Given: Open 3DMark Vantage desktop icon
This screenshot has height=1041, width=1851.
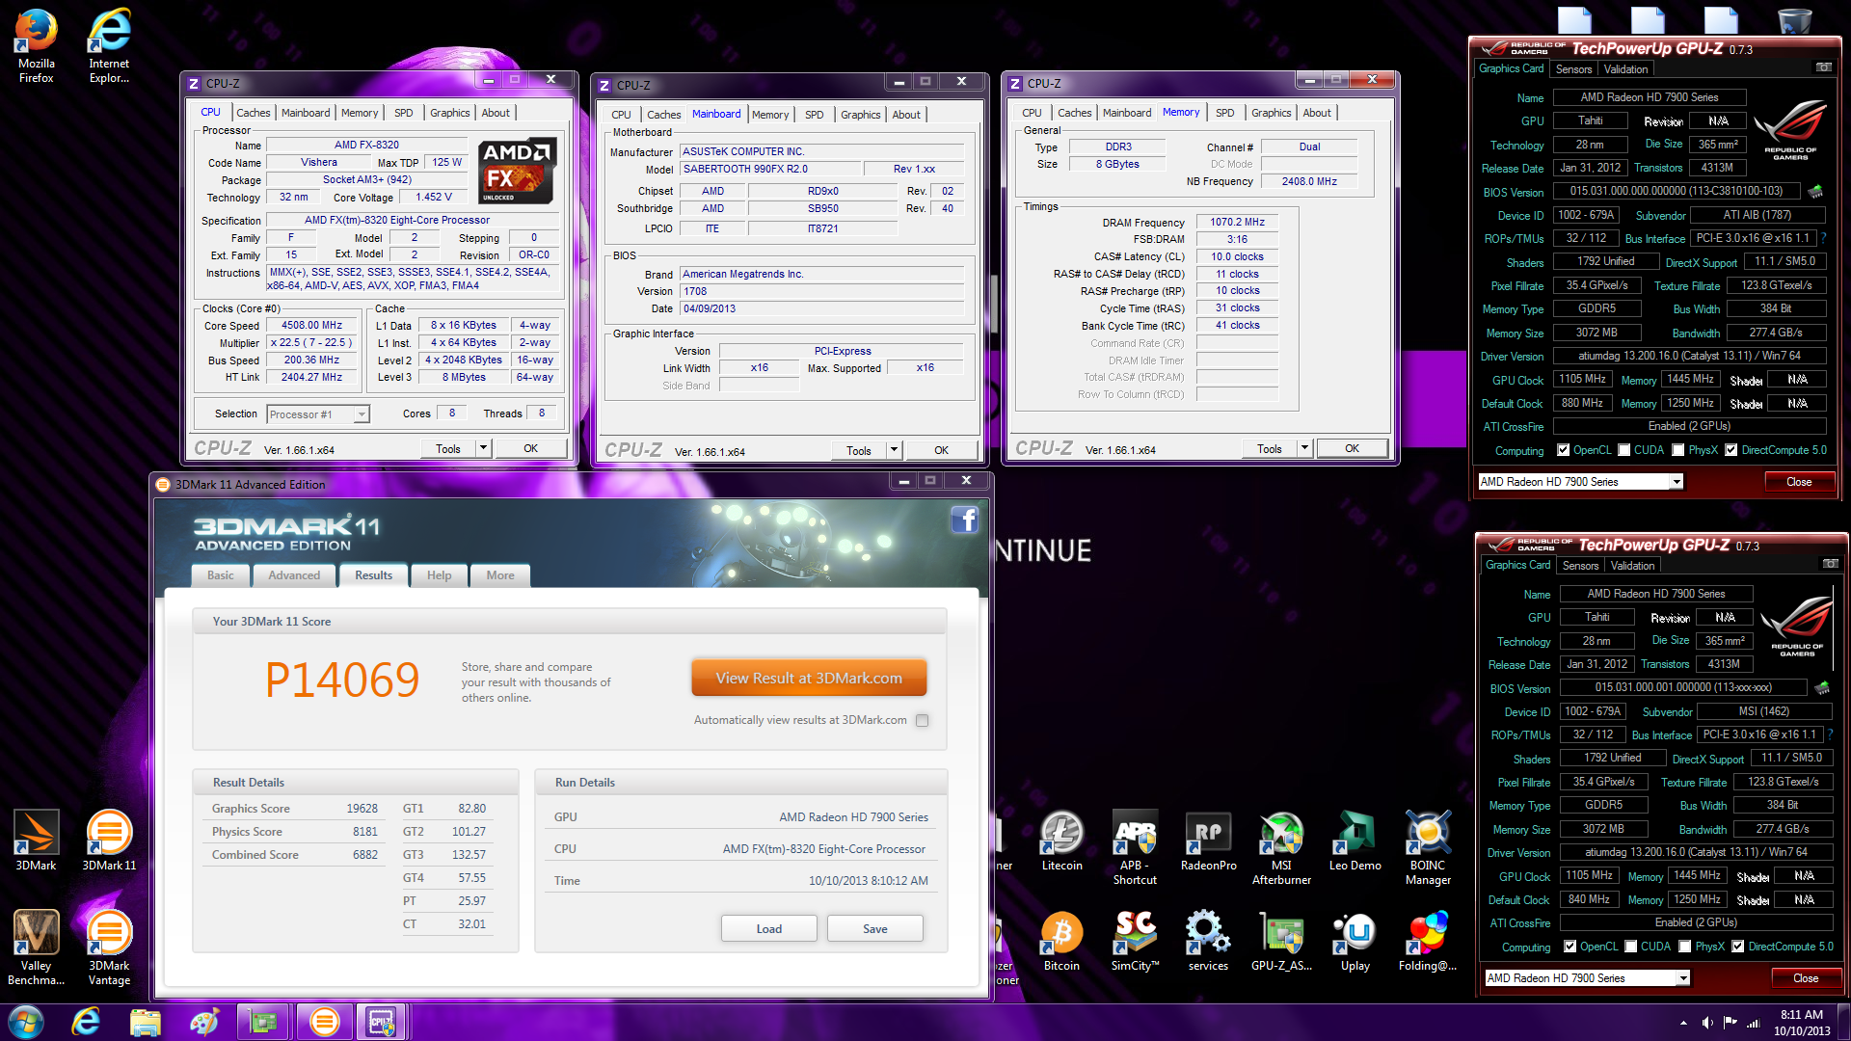Looking at the screenshot, I should (109, 947).
